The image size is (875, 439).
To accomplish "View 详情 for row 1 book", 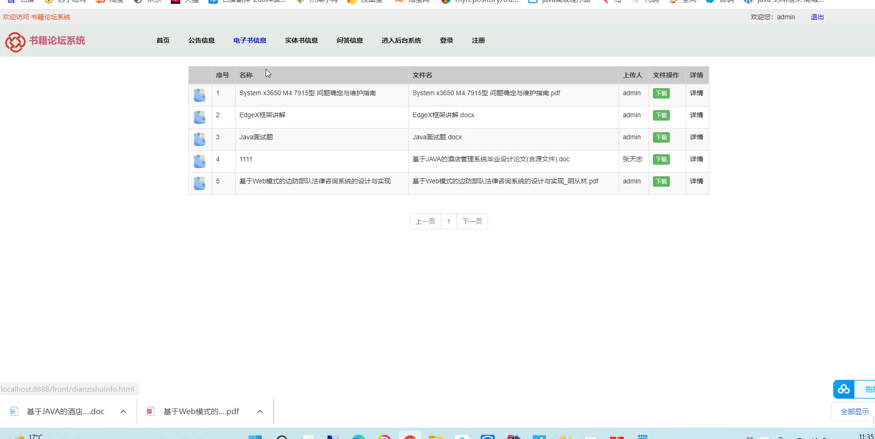I will coord(696,93).
